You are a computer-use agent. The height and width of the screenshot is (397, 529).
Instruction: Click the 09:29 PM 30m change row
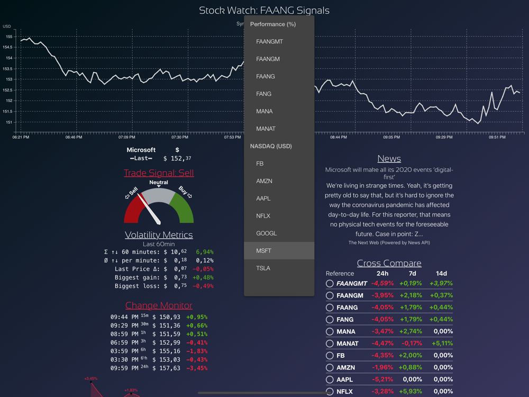point(159,326)
